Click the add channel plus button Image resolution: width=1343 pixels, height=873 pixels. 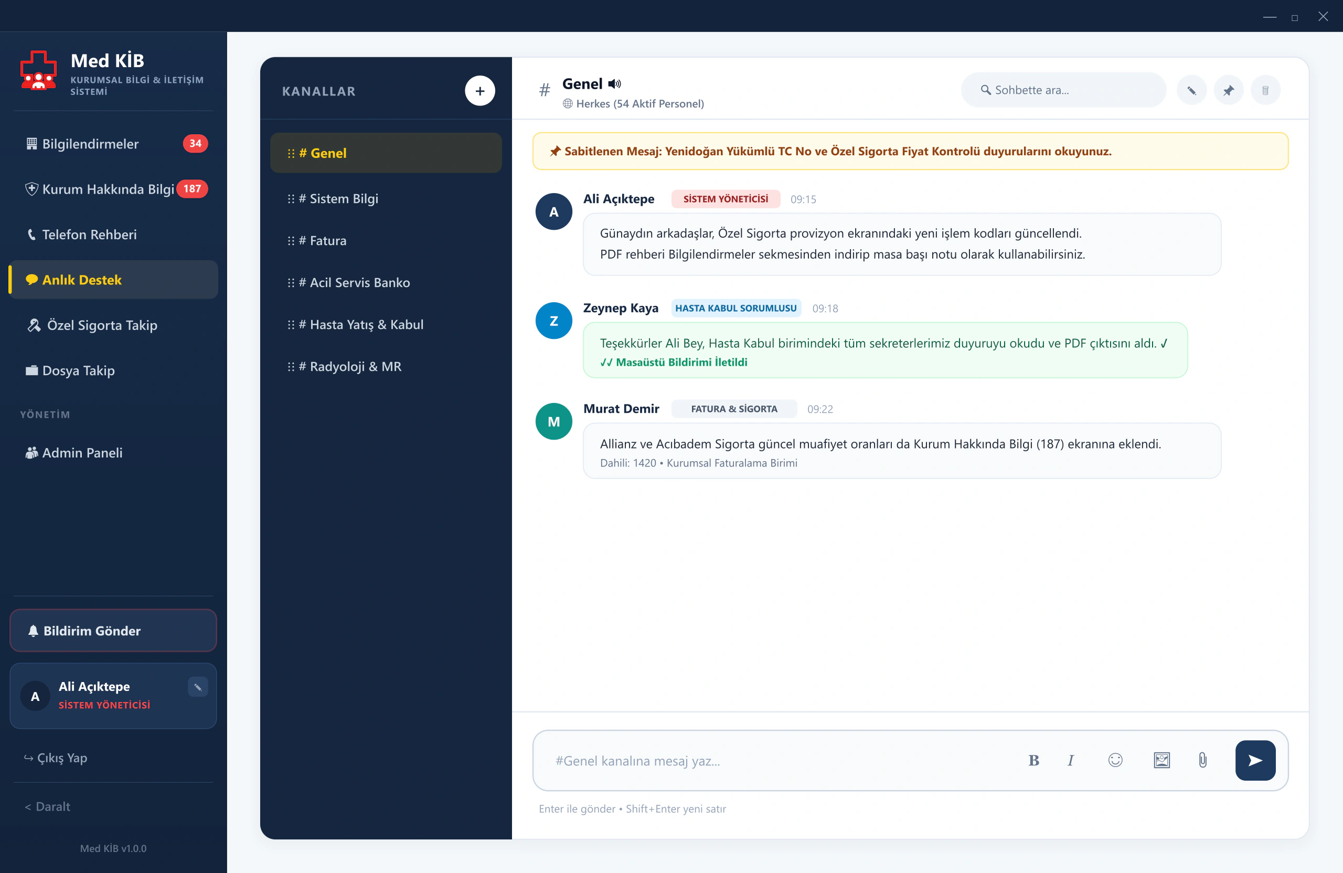[x=479, y=91]
